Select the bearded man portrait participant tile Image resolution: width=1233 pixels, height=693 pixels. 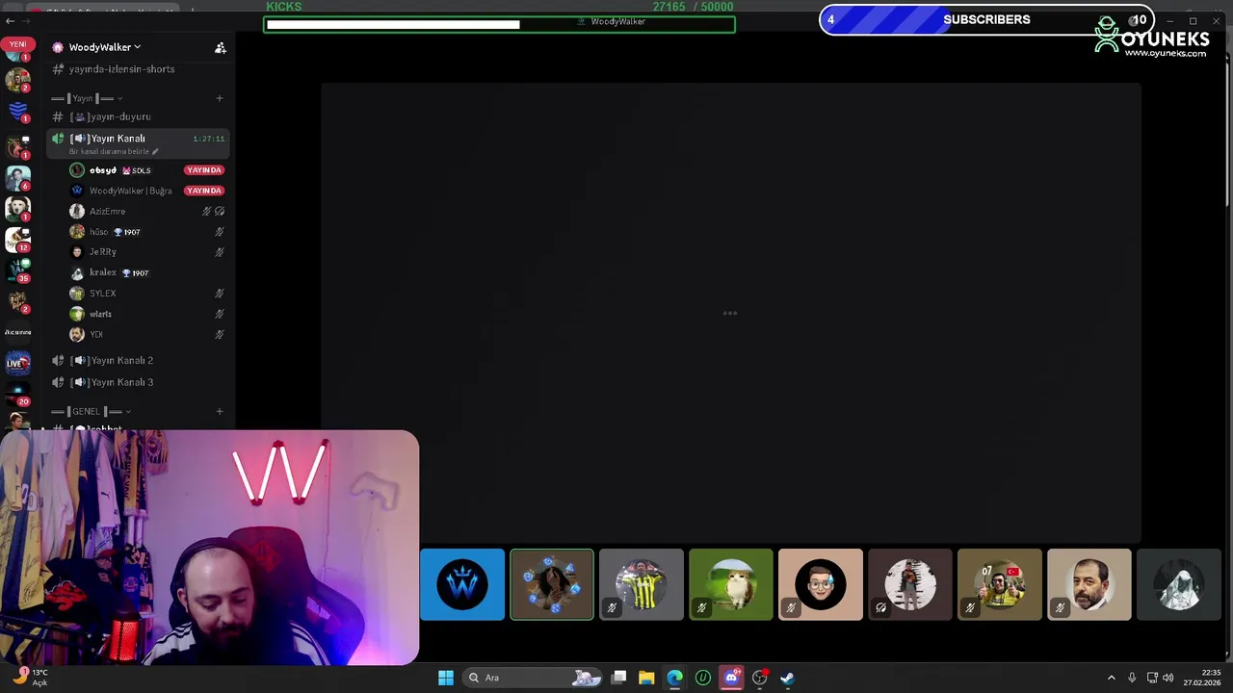(x=1089, y=584)
